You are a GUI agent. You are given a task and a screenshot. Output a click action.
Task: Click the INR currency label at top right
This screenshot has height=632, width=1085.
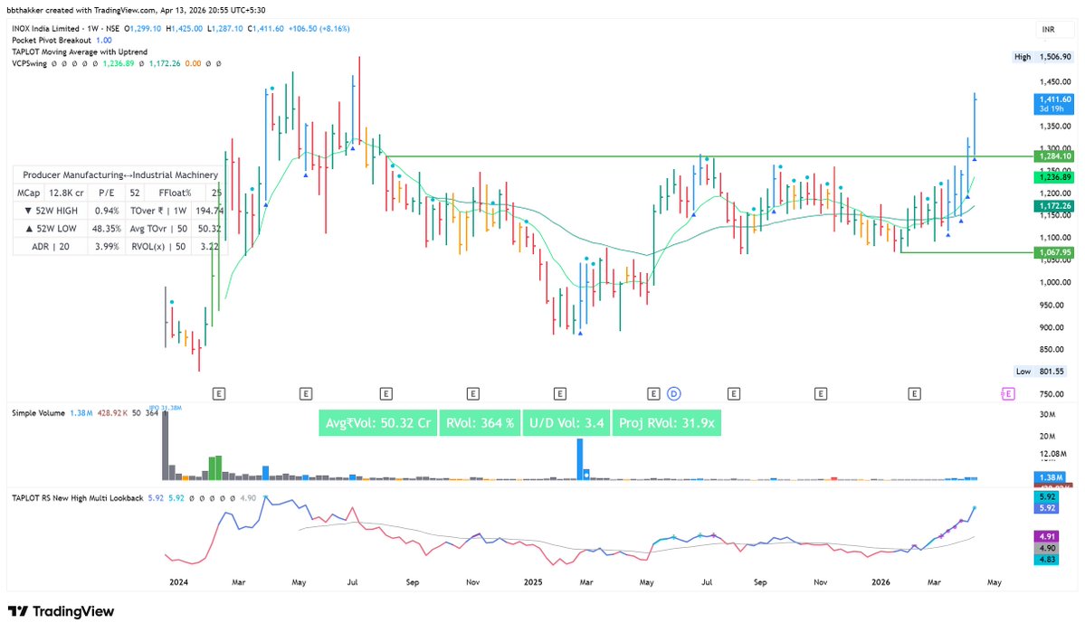tap(1047, 29)
